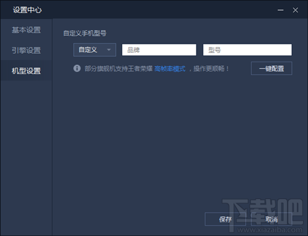Open the 高帧率模式 link
Image resolution: width=308 pixels, height=236 pixels.
tap(170, 68)
